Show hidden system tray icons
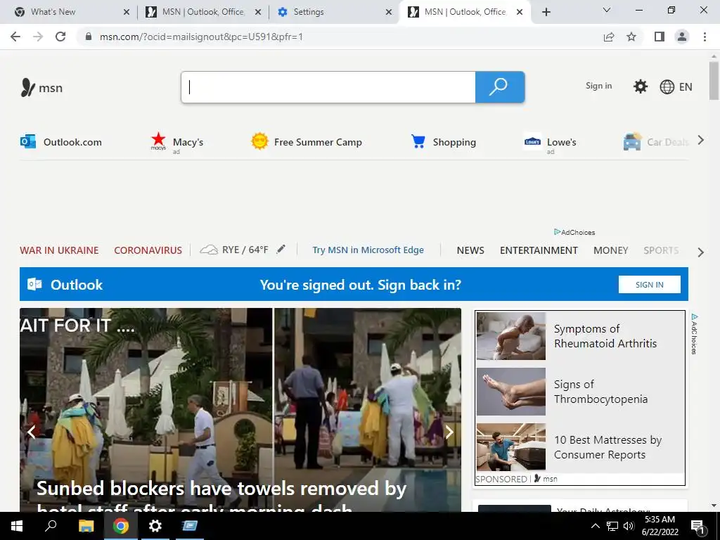Screen dimensions: 720x540 click(x=595, y=526)
